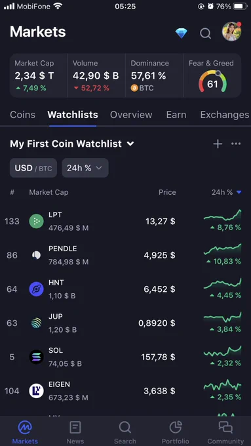The width and height of the screenshot is (251, 446).
Task: Switch to the Overview tab
Action: tap(131, 115)
